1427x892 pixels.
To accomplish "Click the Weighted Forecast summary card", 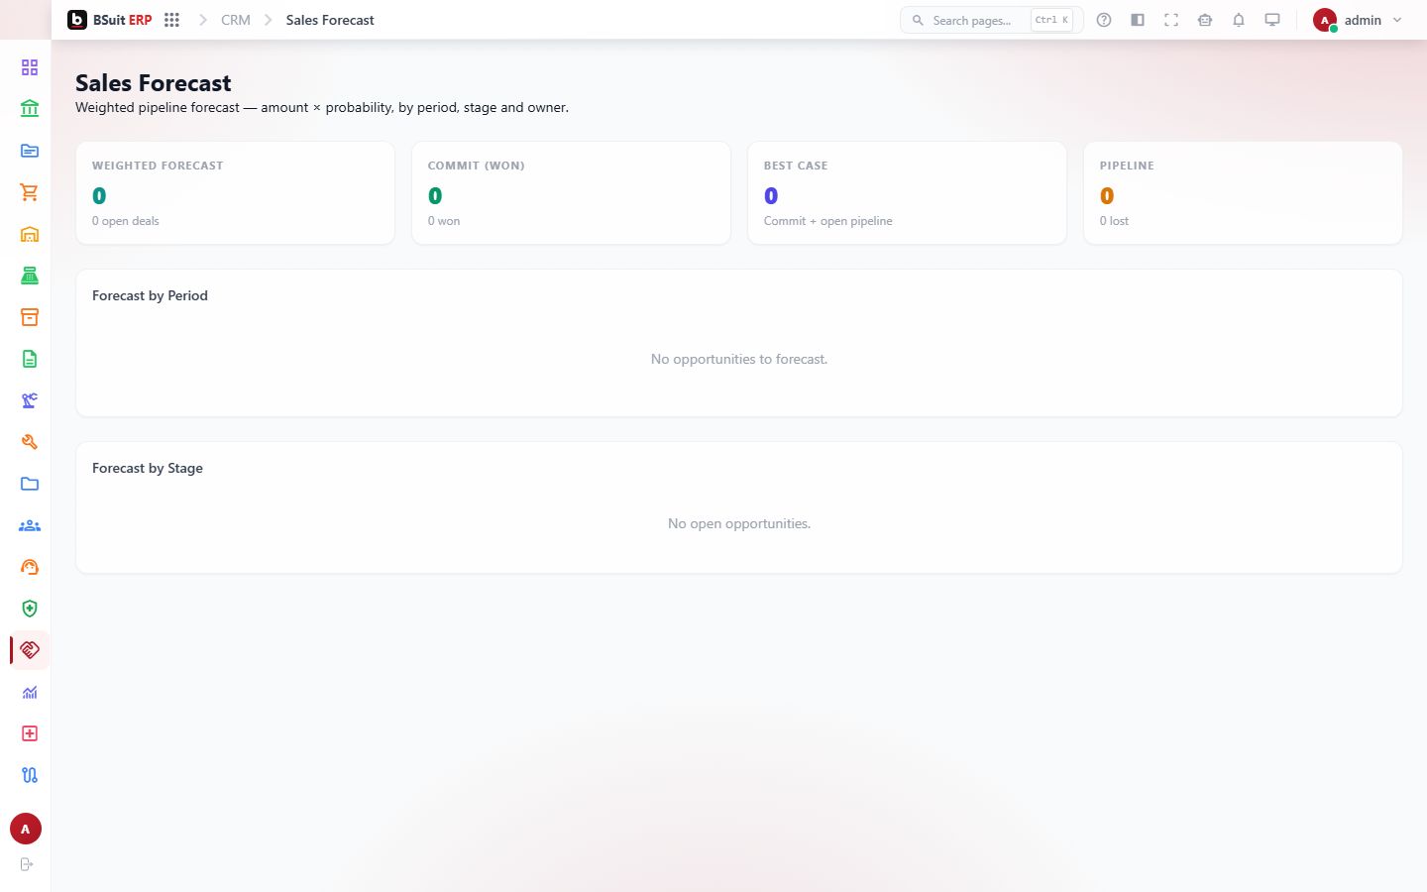I will [x=235, y=192].
